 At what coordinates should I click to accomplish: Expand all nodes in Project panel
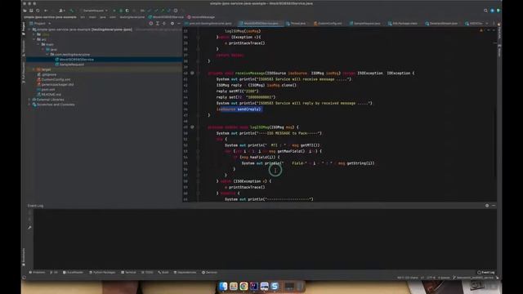(x=158, y=24)
